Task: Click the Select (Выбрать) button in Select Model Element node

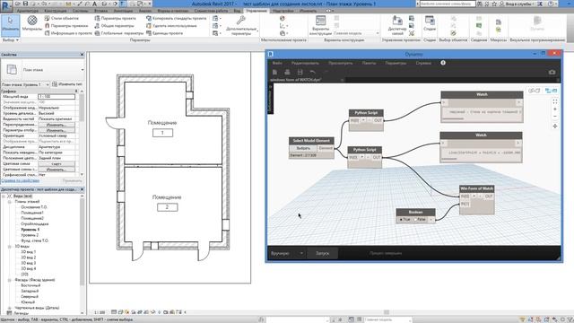Action: 303,148
